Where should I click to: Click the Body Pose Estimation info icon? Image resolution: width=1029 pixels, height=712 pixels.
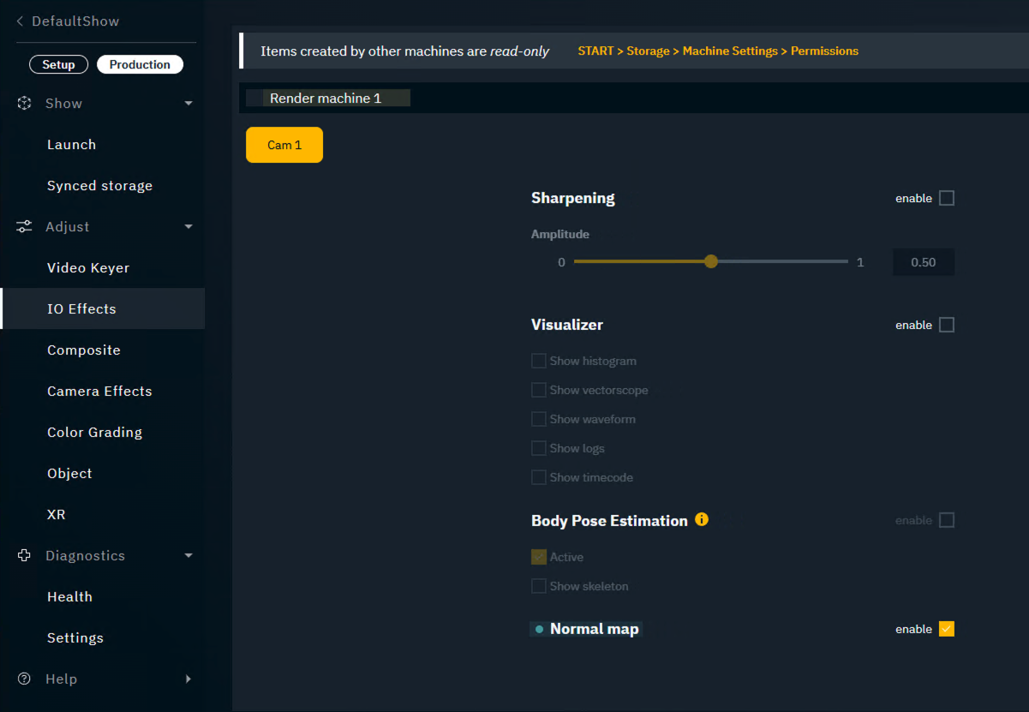[702, 520]
